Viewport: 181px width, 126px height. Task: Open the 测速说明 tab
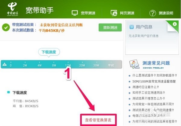pyautogui.click(x=166, y=13)
